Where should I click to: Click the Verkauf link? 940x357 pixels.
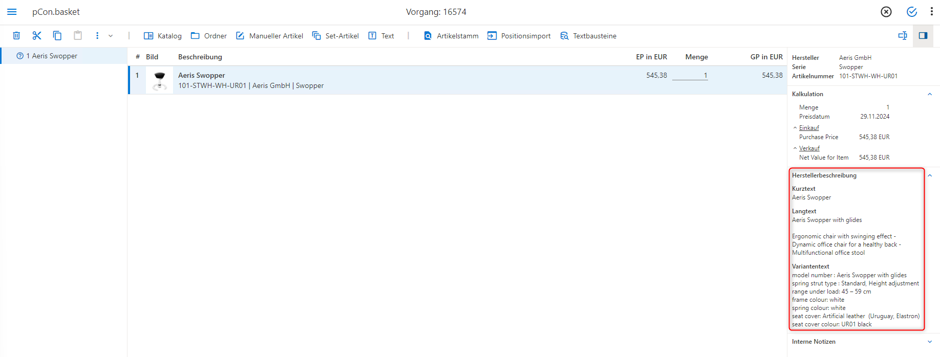(809, 148)
